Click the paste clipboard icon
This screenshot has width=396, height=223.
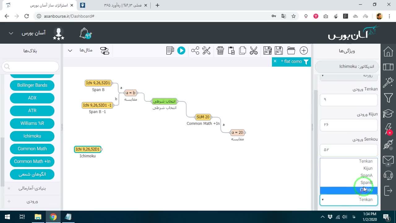pos(231,50)
